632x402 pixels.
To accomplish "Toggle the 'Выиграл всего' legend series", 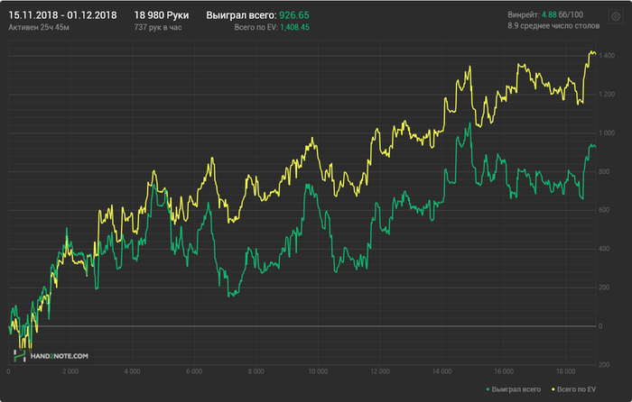I will click(514, 389).
